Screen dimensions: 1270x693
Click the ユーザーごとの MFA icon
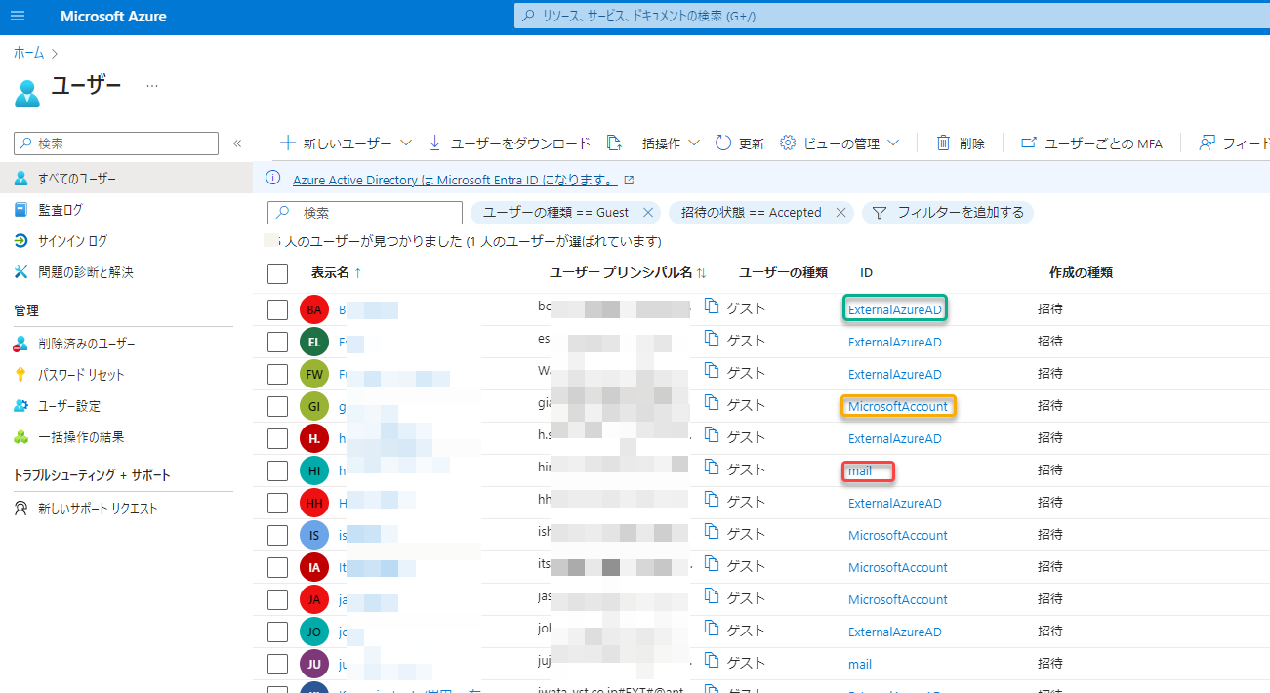(1028, 143)
